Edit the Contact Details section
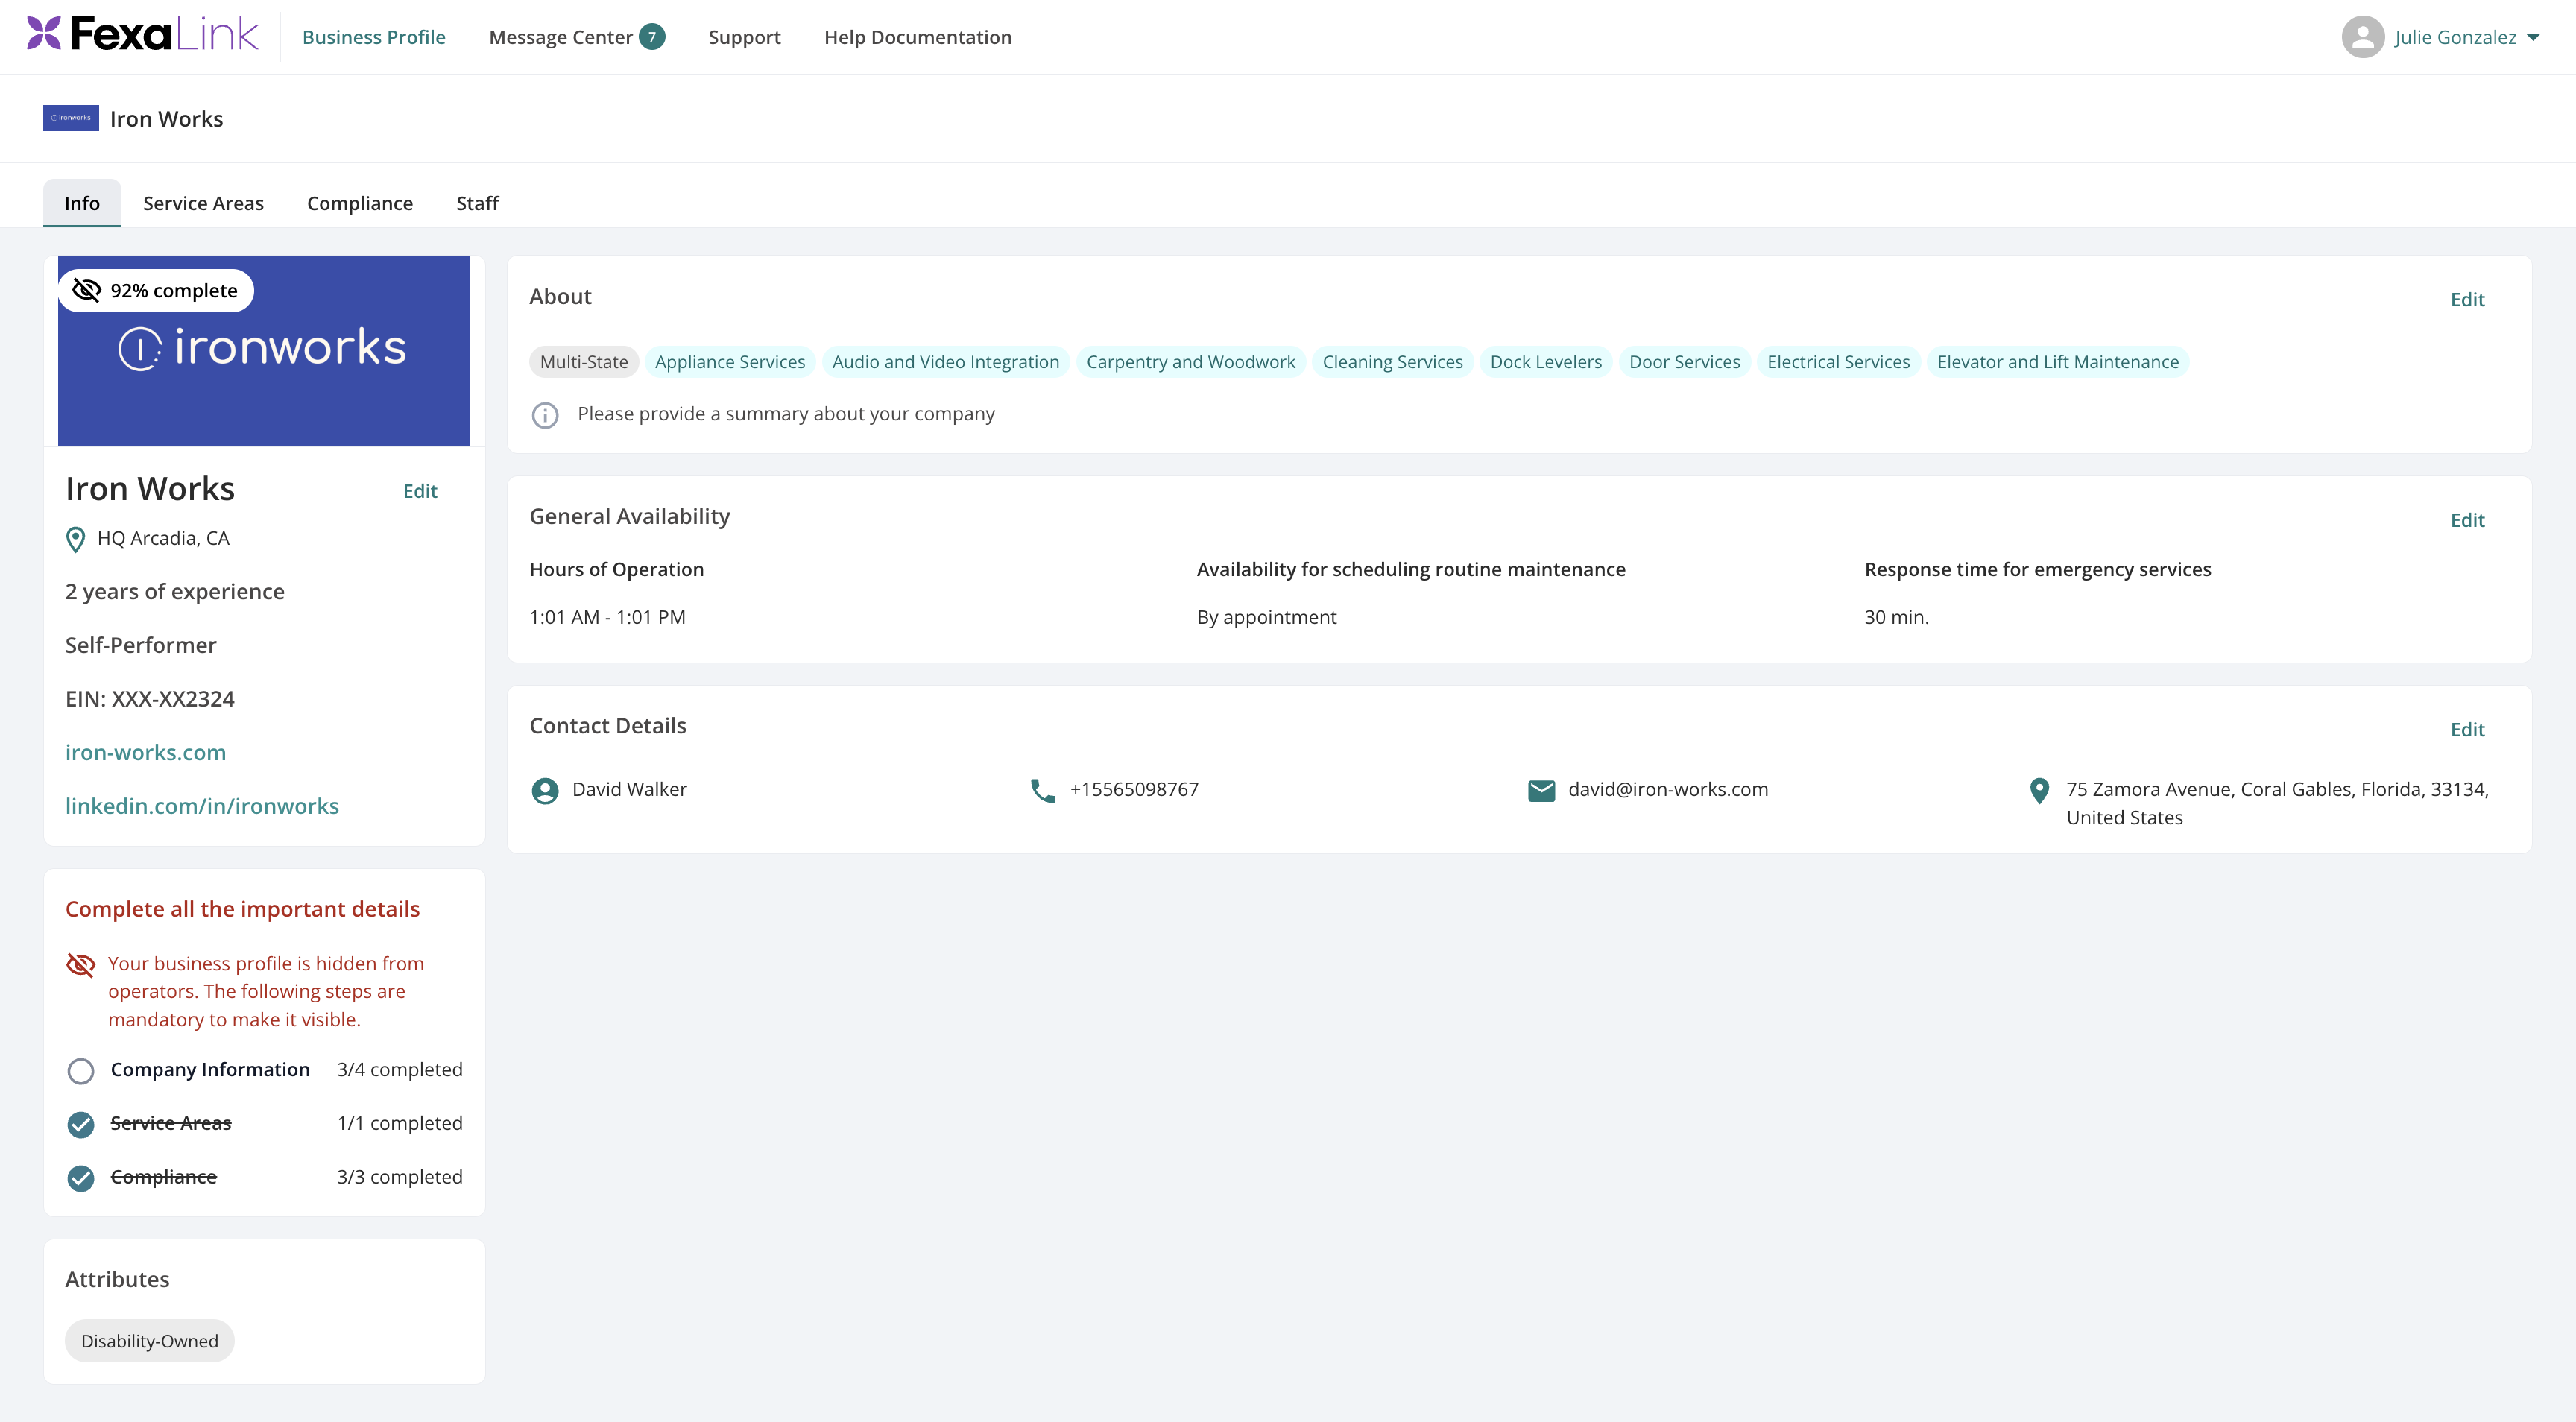2576x1422 pixels. point(2467,730)
